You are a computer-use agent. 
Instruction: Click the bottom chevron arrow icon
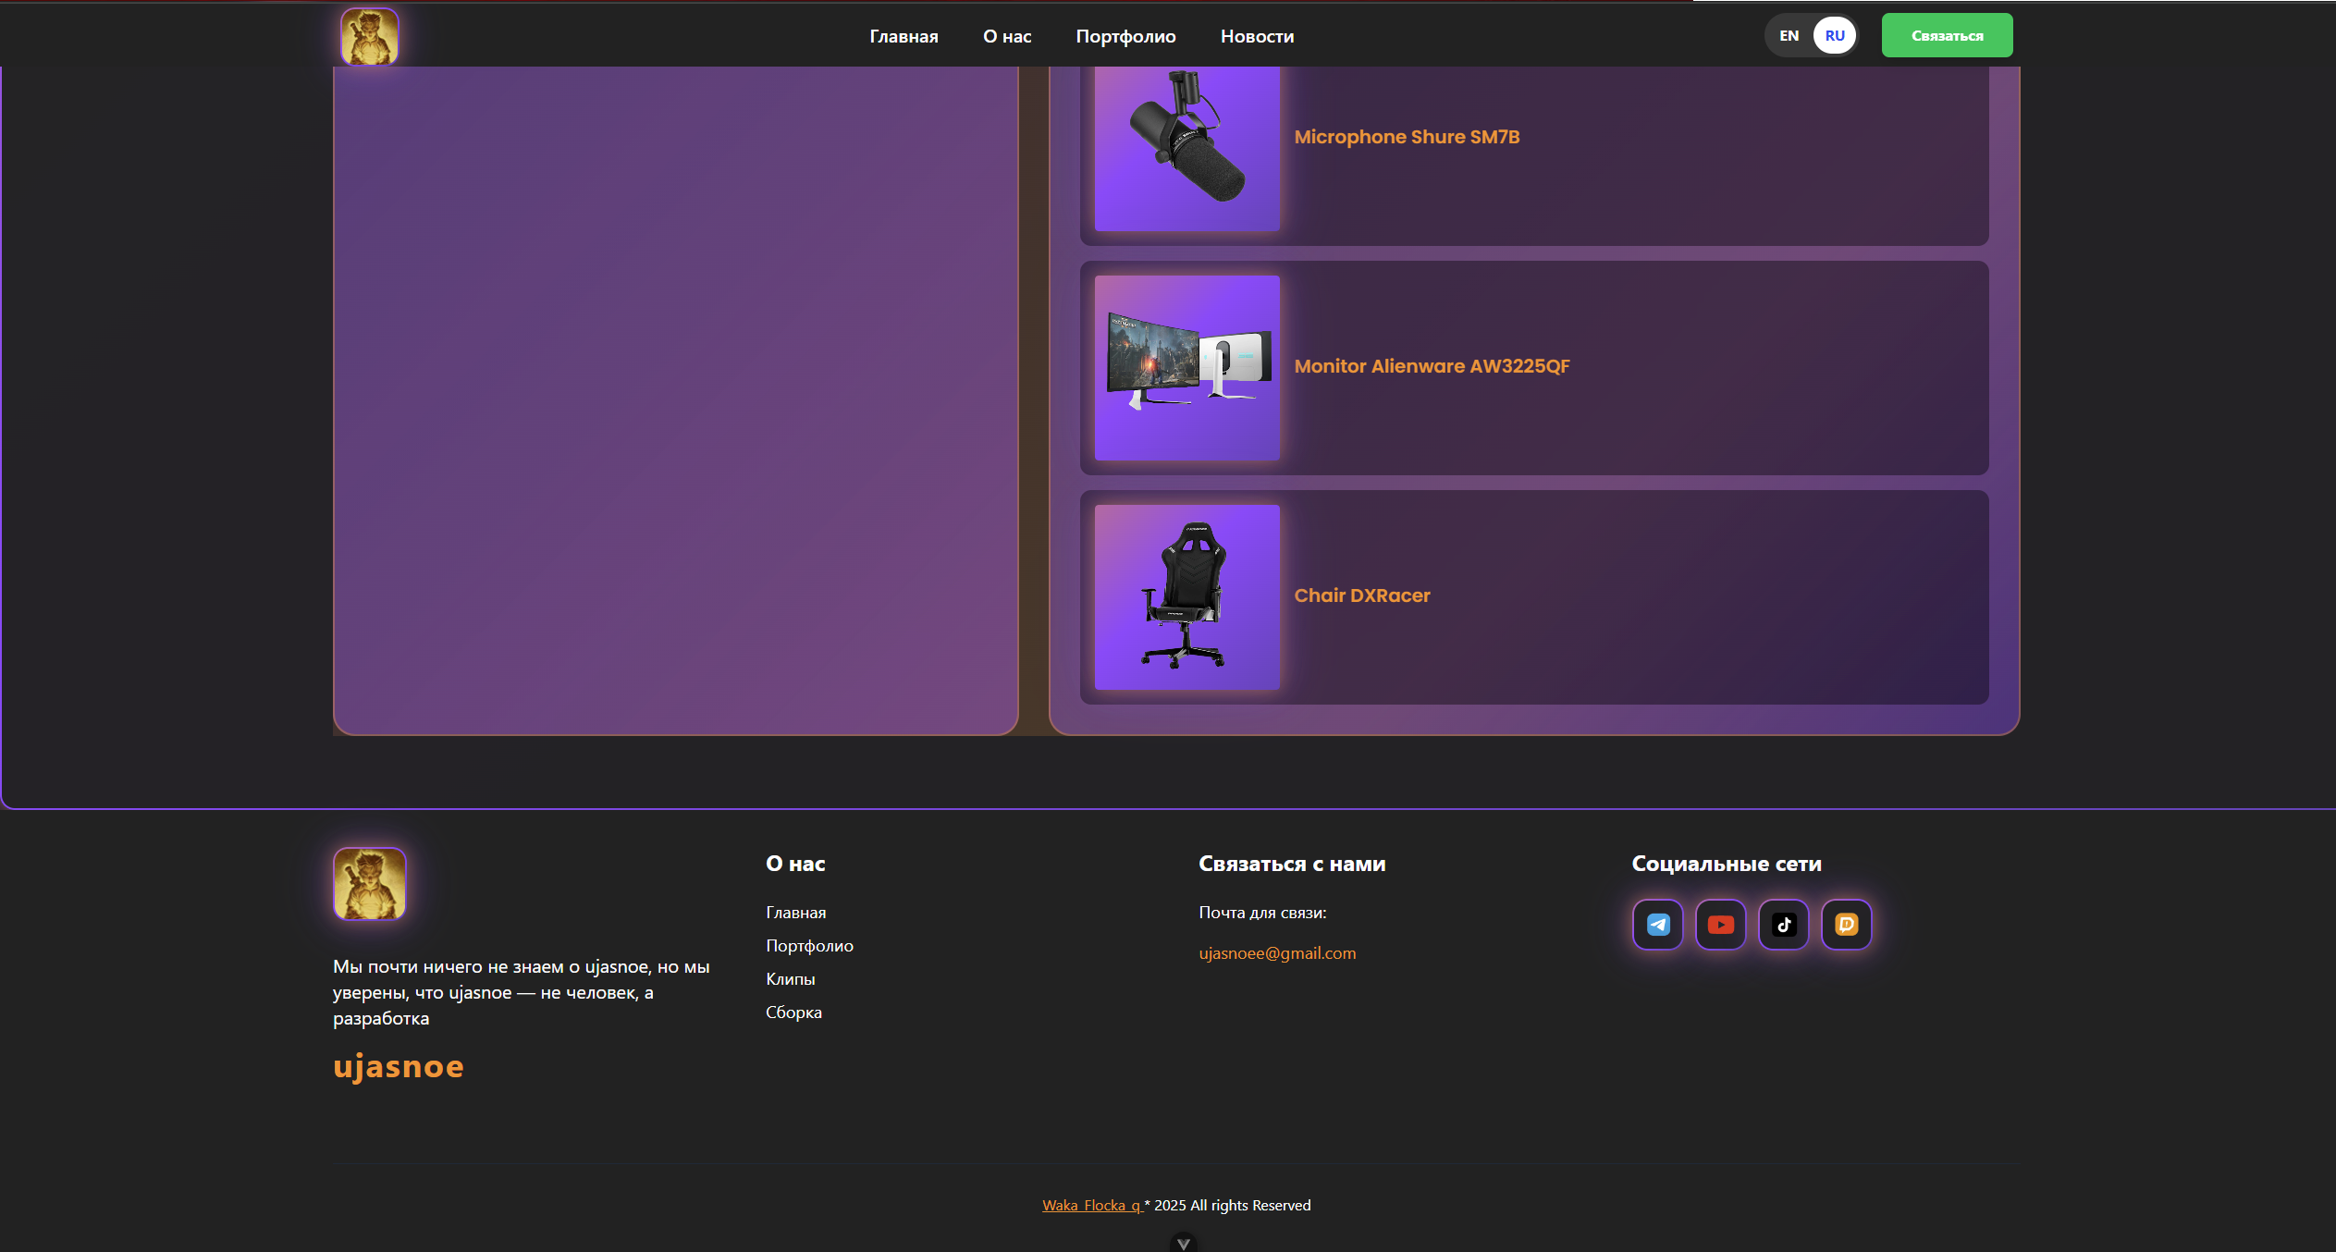pyautogui.click(x=1183, y=1243)
